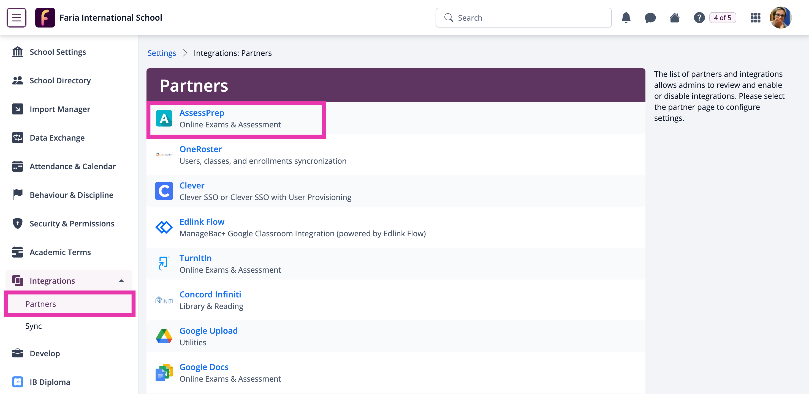Open the TurnItIn partner link
The height and width of the screenshot is (394, 809).
[196, 258]
